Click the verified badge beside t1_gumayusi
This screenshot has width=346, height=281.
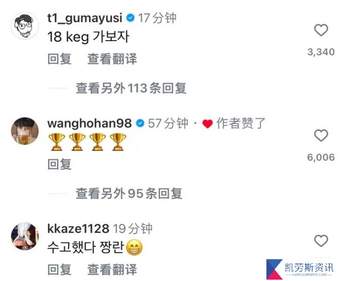click(x=131, y=18)
